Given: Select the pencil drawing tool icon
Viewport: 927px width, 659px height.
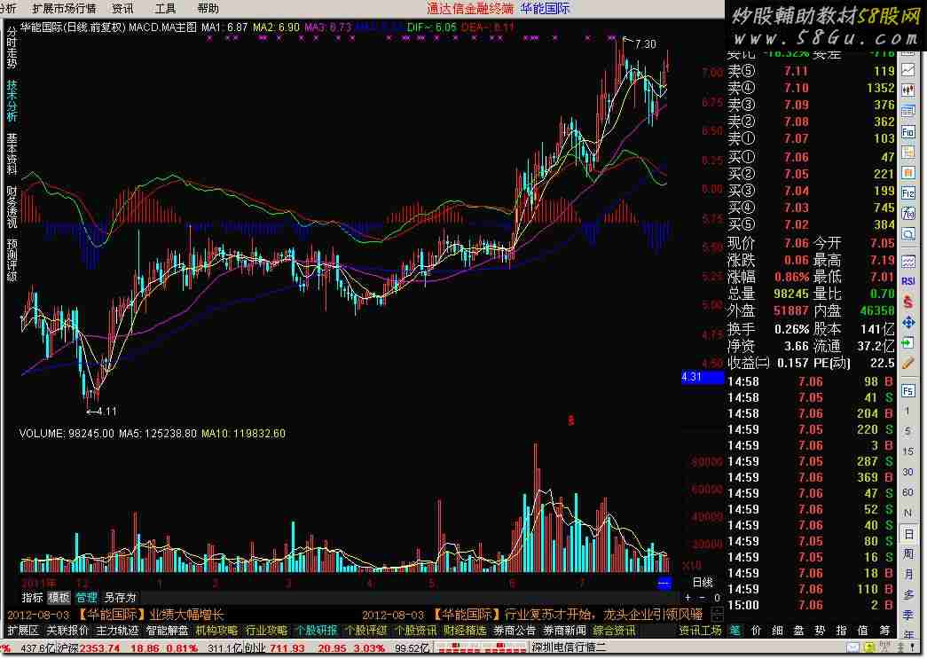Looking at the screenshot, I should (908, 364).
